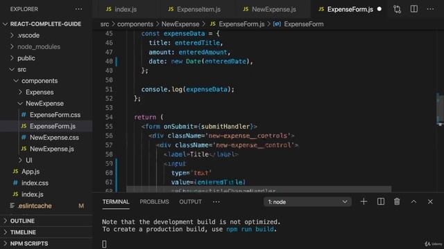Open the .eslintcache file
The image size is (444, 249).
35,205
